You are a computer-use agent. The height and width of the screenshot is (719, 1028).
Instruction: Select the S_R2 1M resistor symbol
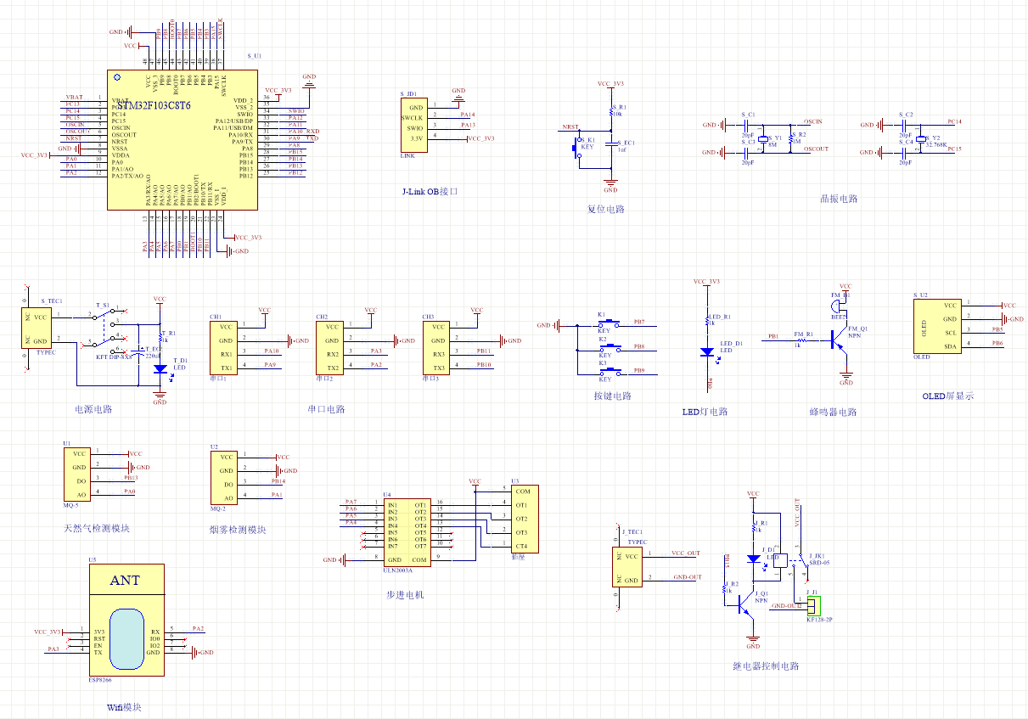click(x=790, y=139)
